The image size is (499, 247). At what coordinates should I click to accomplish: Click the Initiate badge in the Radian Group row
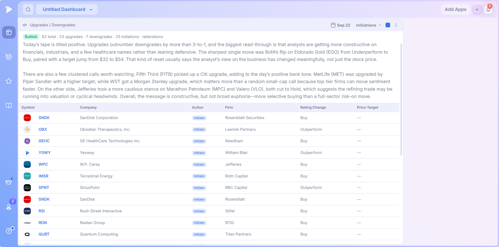[x=199, y=223]
